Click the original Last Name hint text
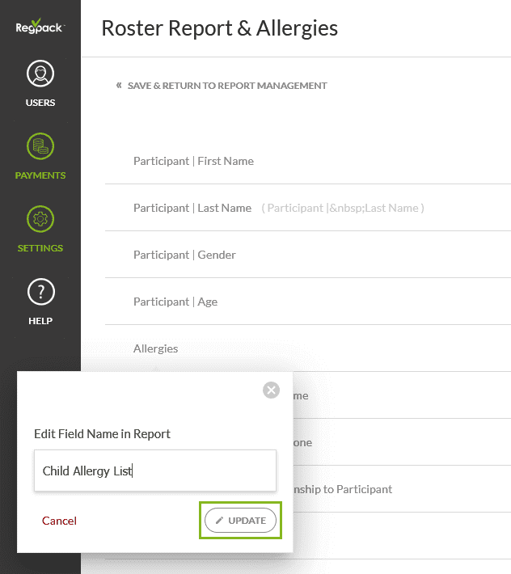The height and width of the screenshot is (574, 511). (x=343, y=209)
